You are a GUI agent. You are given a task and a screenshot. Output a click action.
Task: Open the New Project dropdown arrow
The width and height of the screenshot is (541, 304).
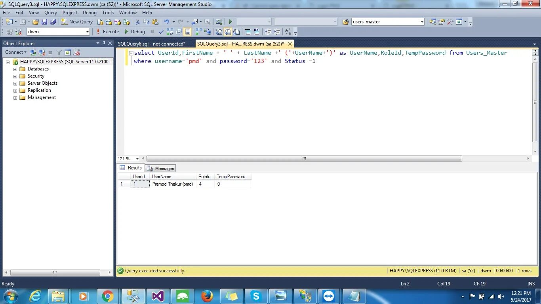pos(15,22)
